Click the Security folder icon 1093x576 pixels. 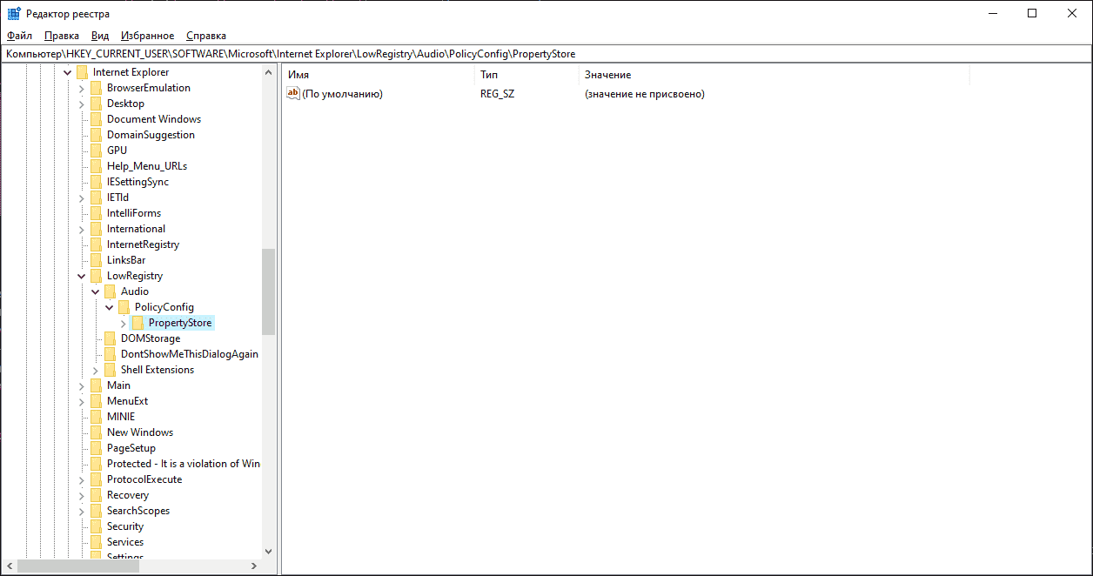click(x=96, y=526)
